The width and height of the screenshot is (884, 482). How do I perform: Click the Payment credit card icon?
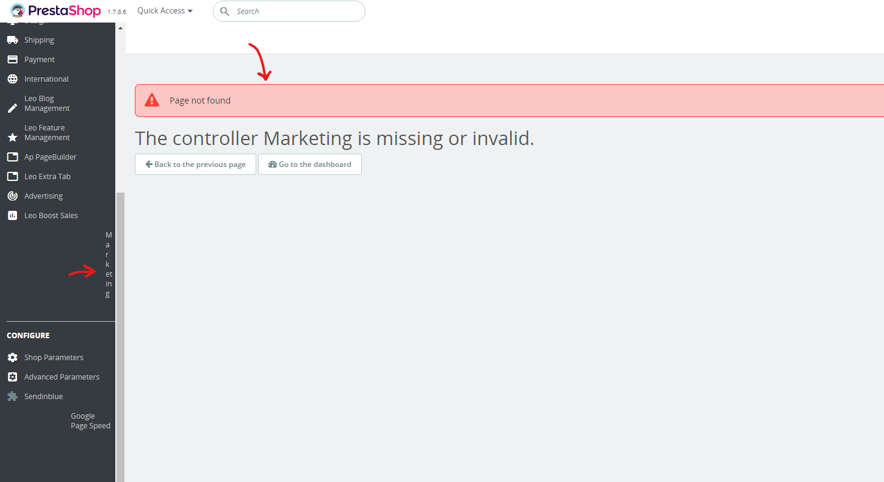click(x=12, y=60)
